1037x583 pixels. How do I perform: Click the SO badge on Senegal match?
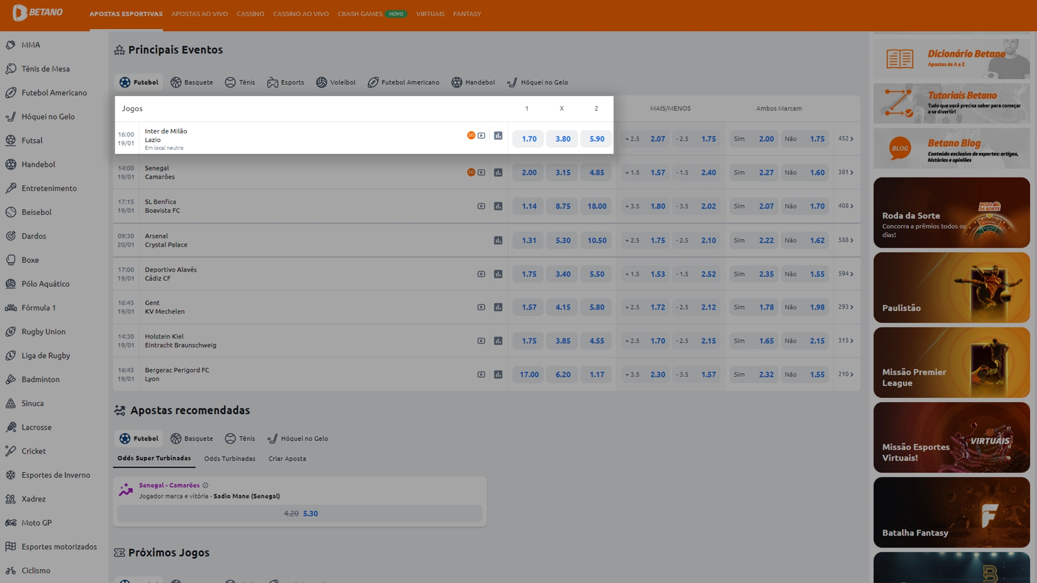point(471,172)
